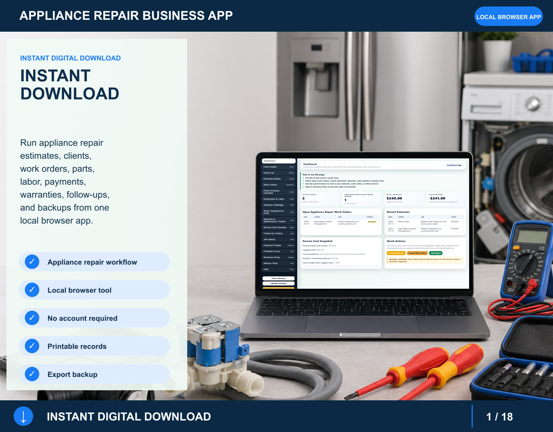
Task: Open Business Setup in the sidebar
Action: [x=279, y=257]
